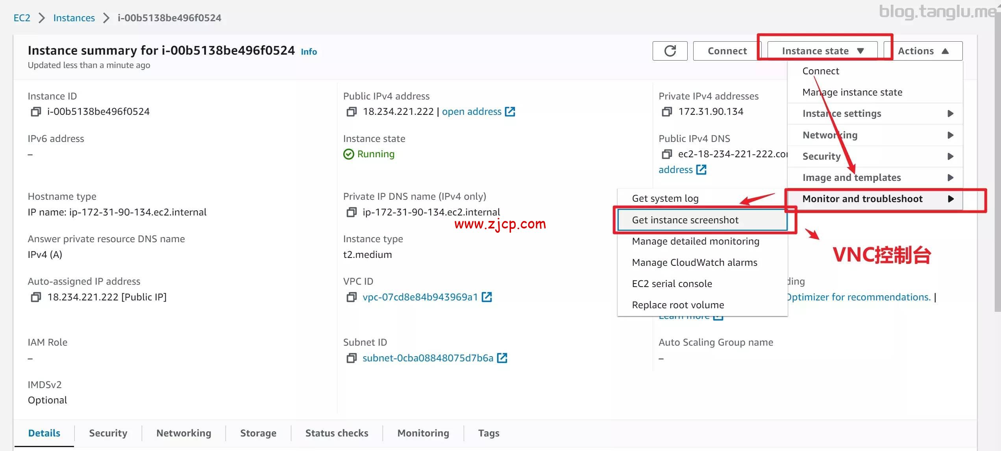The width and height of the screenshot is (1001, 451).
Task: Open the vpc-07cd8e84b943969a1 link
Action: [x=420, y=297]
